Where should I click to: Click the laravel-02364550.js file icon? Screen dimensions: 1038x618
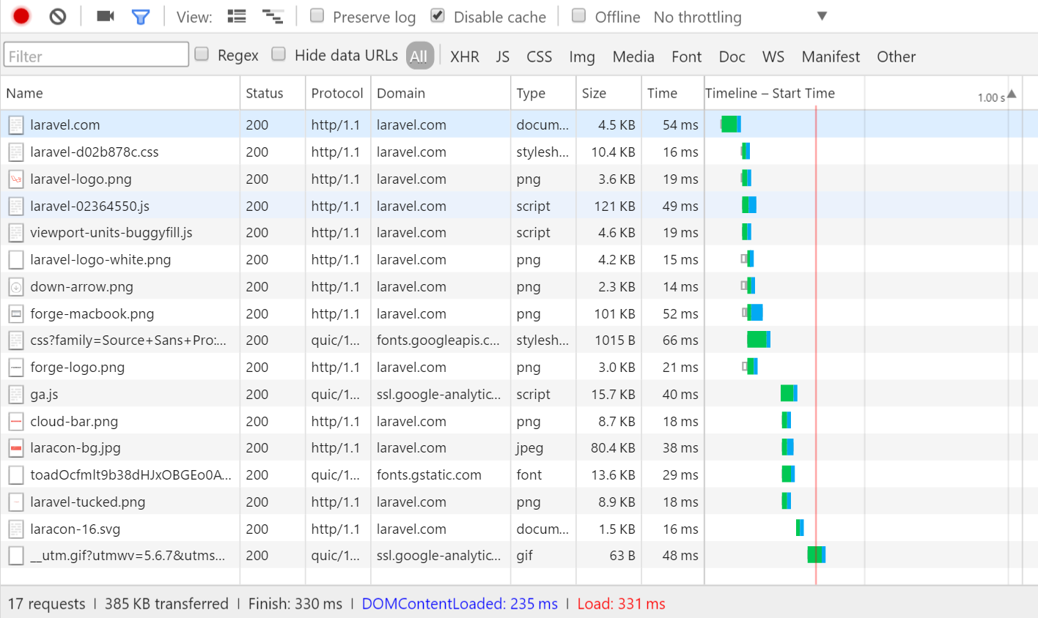16,206
